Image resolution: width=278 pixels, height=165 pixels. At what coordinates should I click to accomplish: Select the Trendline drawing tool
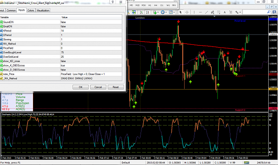(206, 12)
